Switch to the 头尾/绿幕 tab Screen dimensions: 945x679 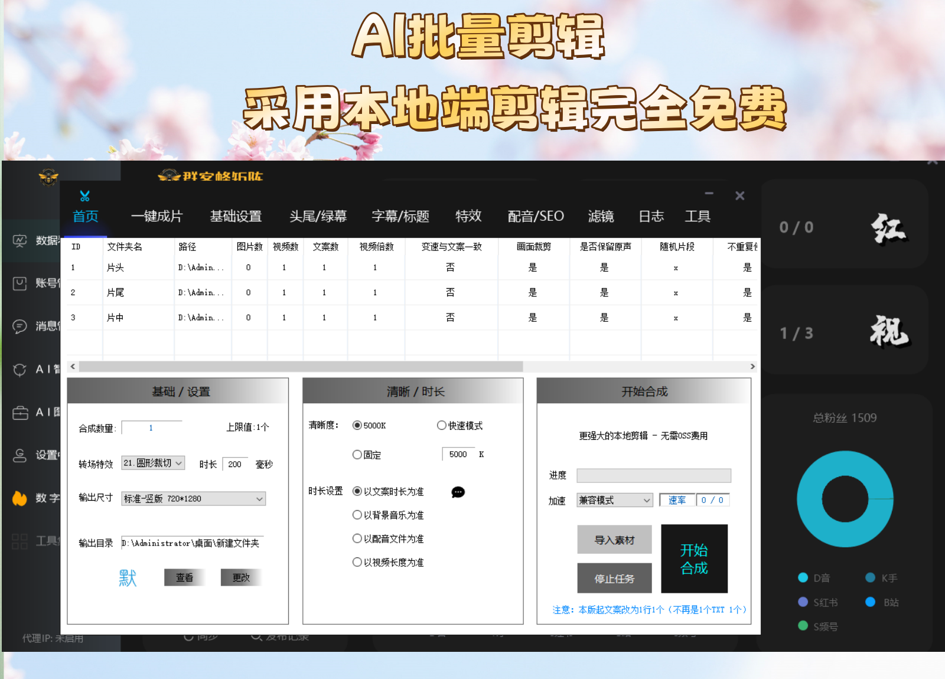pos(318,216)
